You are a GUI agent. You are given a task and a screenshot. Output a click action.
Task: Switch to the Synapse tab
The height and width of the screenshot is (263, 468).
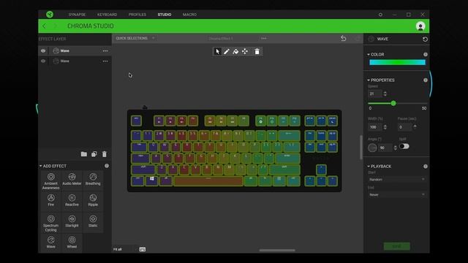[x=77, y=15]
